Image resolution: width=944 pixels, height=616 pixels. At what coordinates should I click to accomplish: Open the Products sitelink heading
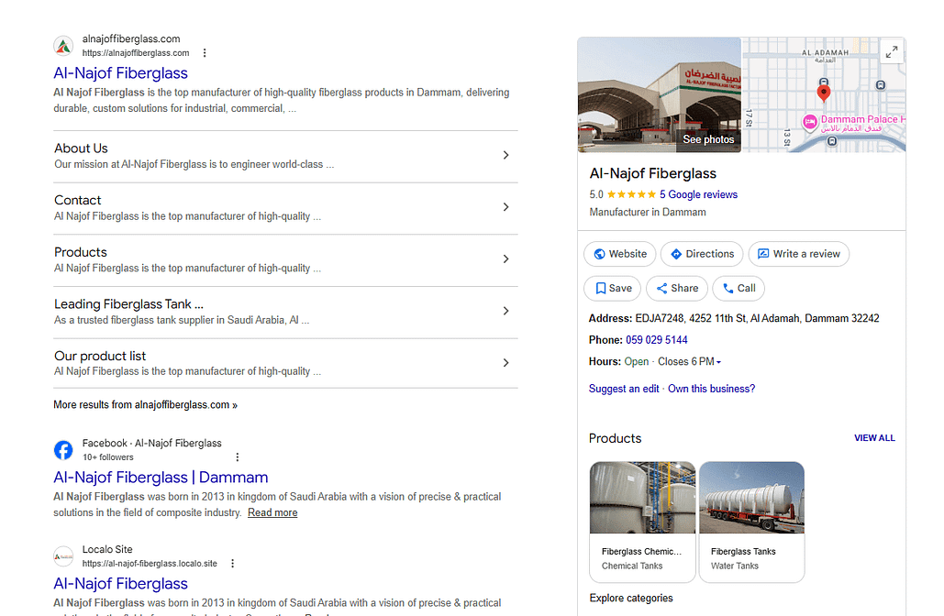tap(81, 252)
